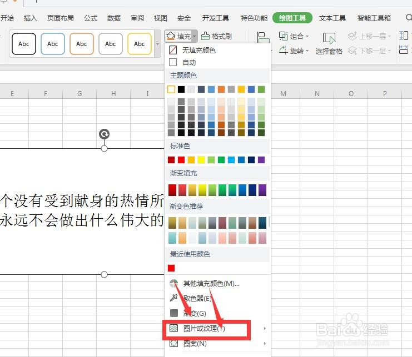This screenshot has width=412, height=357.
Task: Open the 特色功能 tab
Action: (x=254, y=18)
